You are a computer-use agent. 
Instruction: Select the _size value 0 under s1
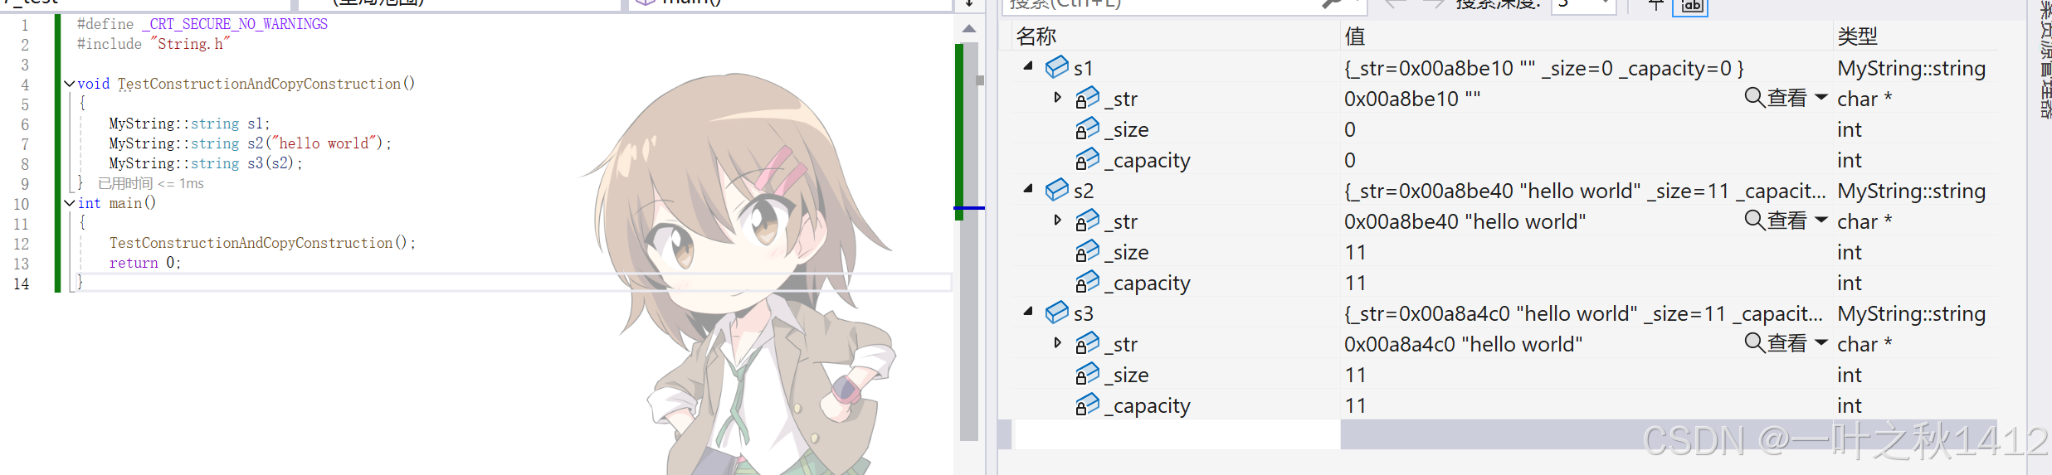coord(1350,129)
